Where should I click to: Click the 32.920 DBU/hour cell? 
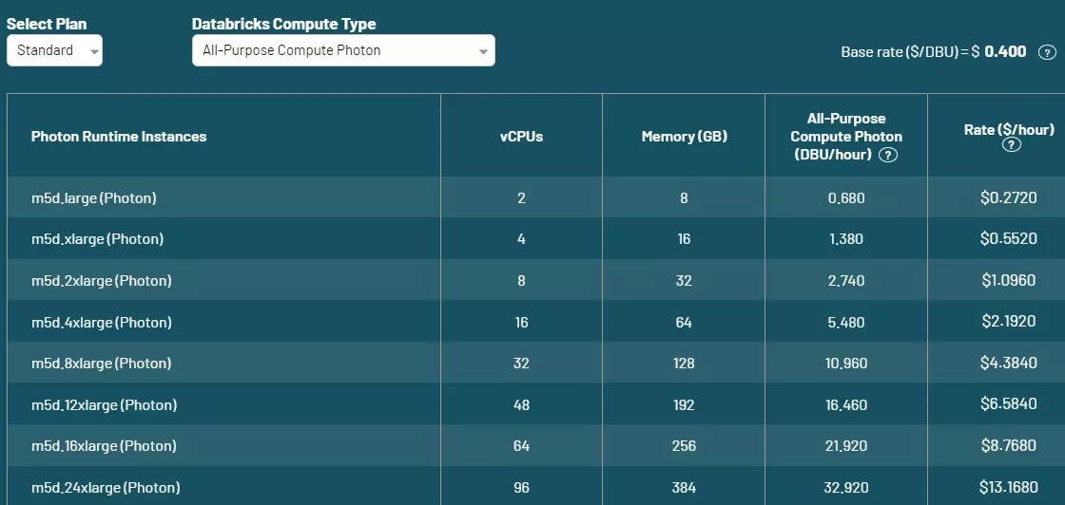click(x=846, y=487)
